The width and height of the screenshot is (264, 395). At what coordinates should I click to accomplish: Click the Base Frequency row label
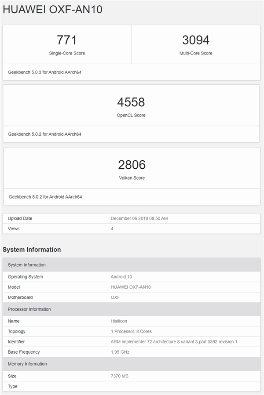tap(24, 352)
